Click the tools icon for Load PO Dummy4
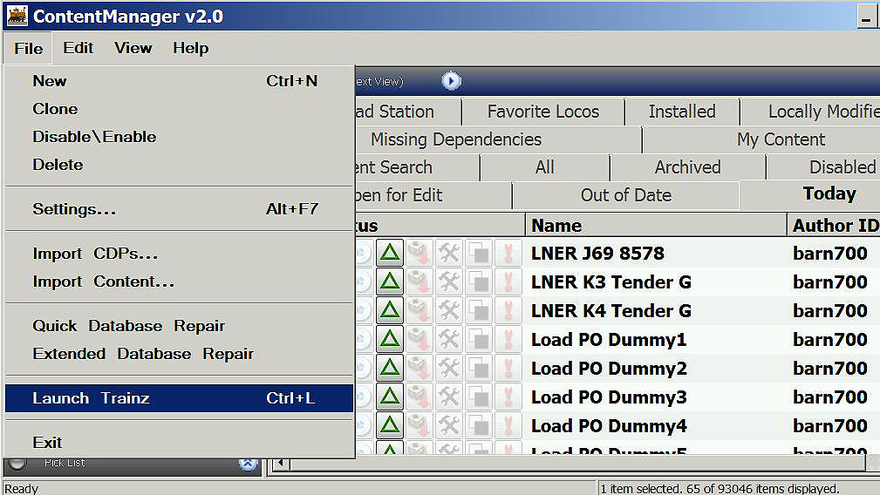This screenshot has height=495, width=880. pos(449,426)
